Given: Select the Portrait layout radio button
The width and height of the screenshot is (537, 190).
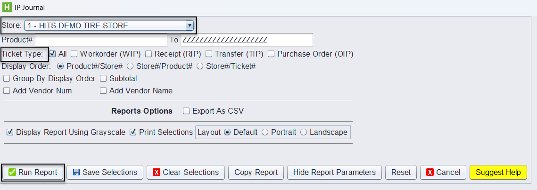Looking at the screenshot, I should pos(265,132).
